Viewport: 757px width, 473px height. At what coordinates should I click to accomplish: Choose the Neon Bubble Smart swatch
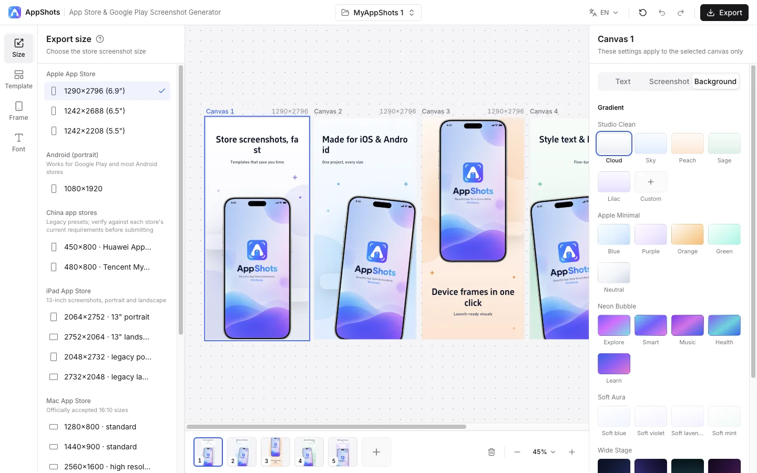coord(651,325)
